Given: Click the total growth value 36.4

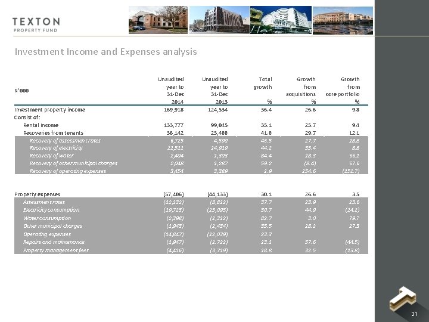Looking at the screenshot, I should (266, 110).
